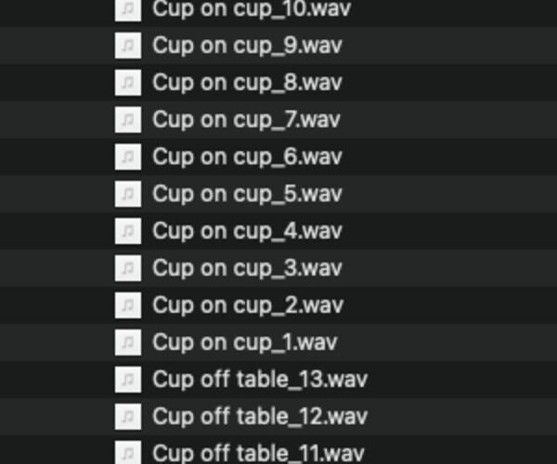Screen dimensions: 557x464
Task: Click the file name Cup on cup_10.wav
Action: [x=252, y=9]
